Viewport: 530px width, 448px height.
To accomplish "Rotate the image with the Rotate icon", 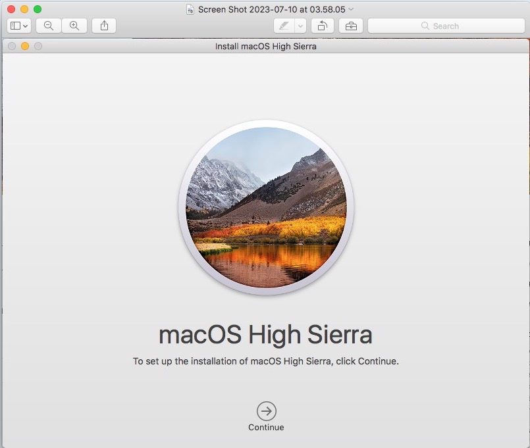I will 323,26.
